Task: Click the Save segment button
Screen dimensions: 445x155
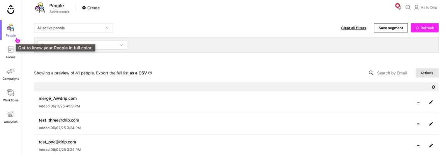Action: pos(390,28)
